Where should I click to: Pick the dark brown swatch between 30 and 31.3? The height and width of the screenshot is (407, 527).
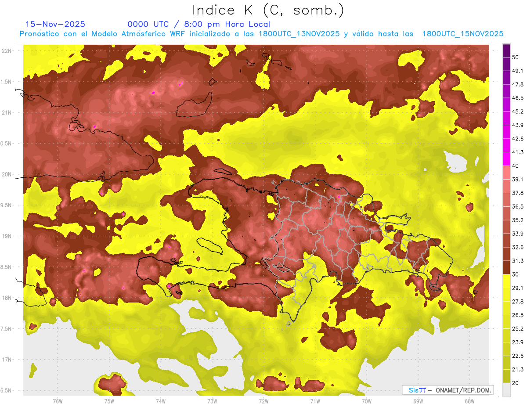tap(506, 267)
